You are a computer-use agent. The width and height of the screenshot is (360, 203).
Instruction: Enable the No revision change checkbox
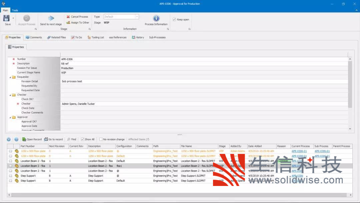(x=101, y=139)
